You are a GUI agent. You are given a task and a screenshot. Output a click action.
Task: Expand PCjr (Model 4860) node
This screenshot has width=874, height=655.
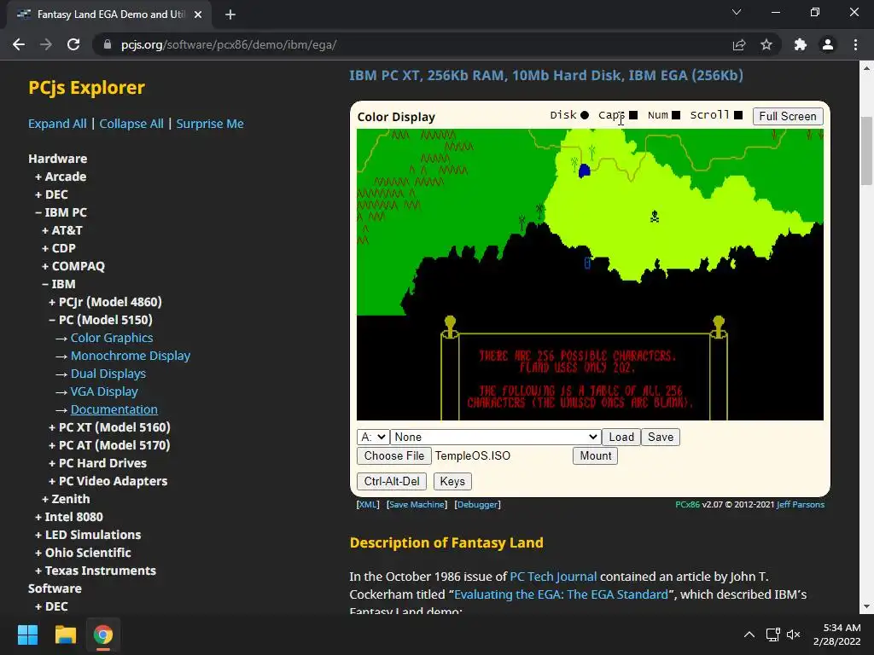pyautogui.click(x=105, y=302)
